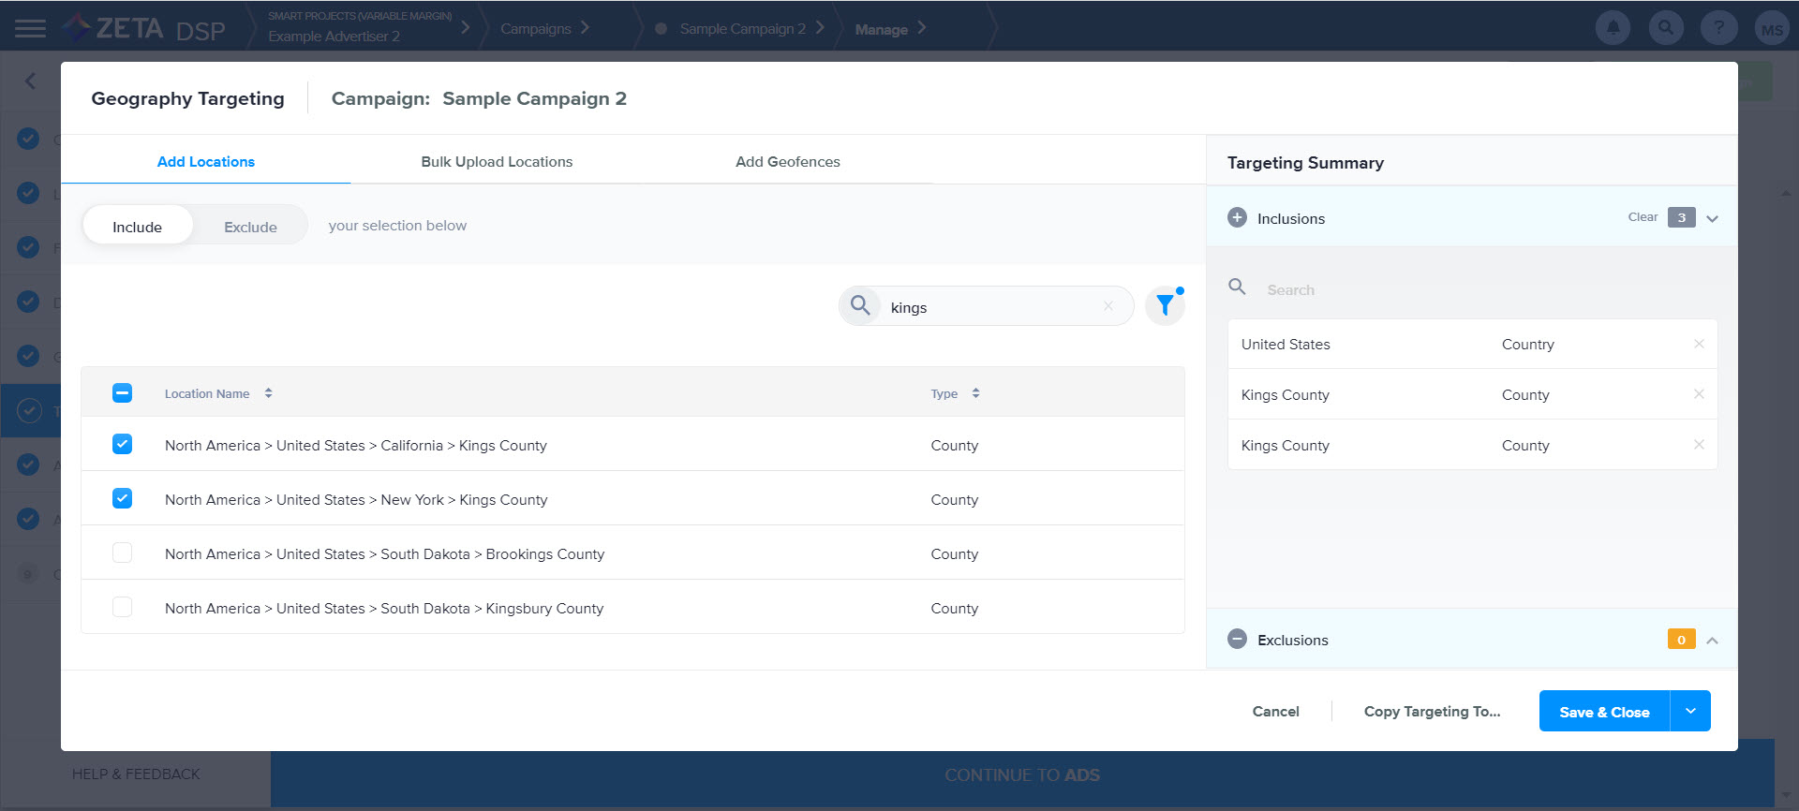Viewport: 1799px width, 811px height.
Task: Remove United States from inclusions
Action: [1698, 344]
